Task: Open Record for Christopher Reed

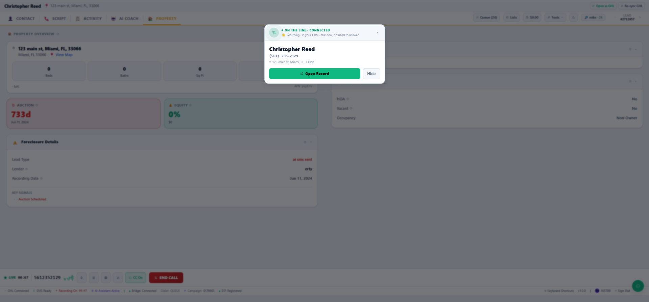Action: [x=314, y=74]
